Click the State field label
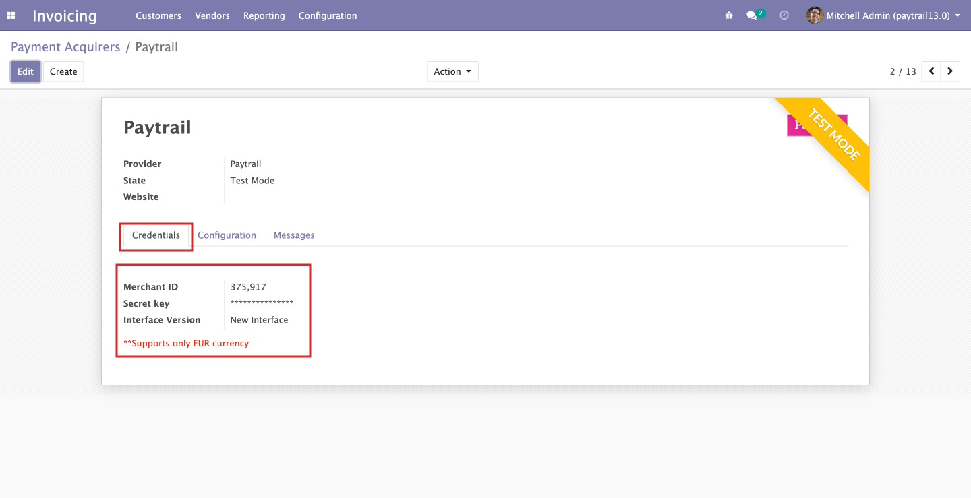 [134, 181]
